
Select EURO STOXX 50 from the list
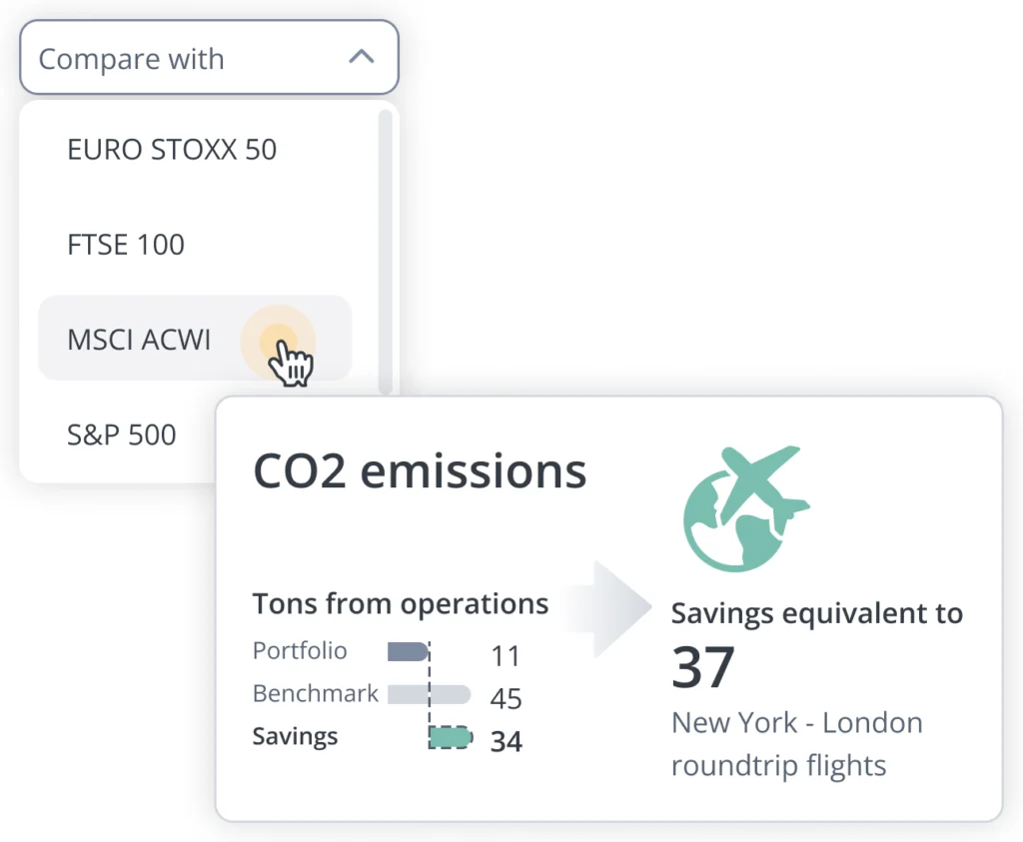[171, 150]
